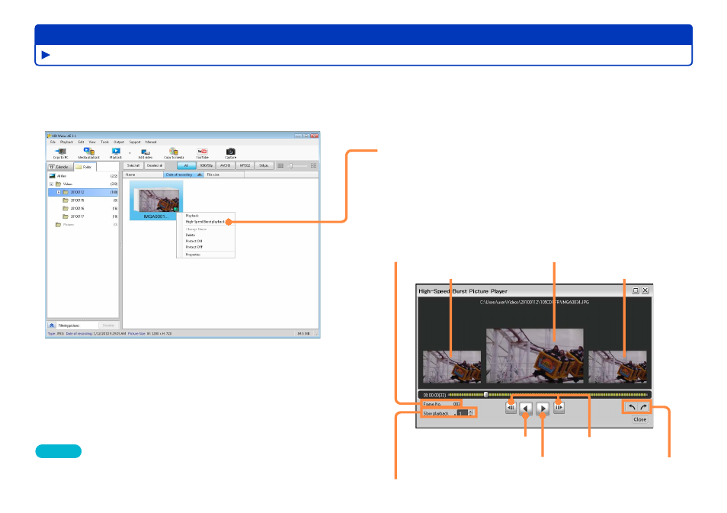Open the YouTube upload tool

click(x=202, y=152)
